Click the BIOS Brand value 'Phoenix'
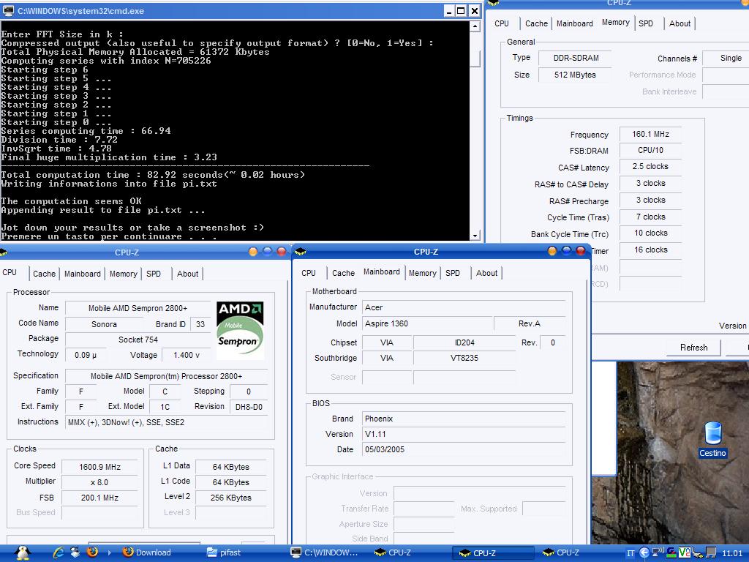749x562 pixels. 464,419
